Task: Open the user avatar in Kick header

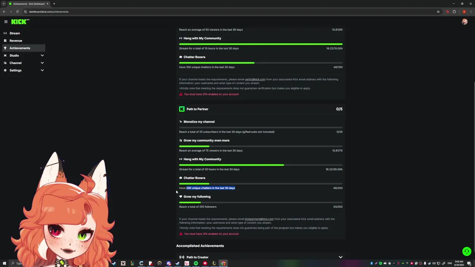Action: click(x=465, y=22)
